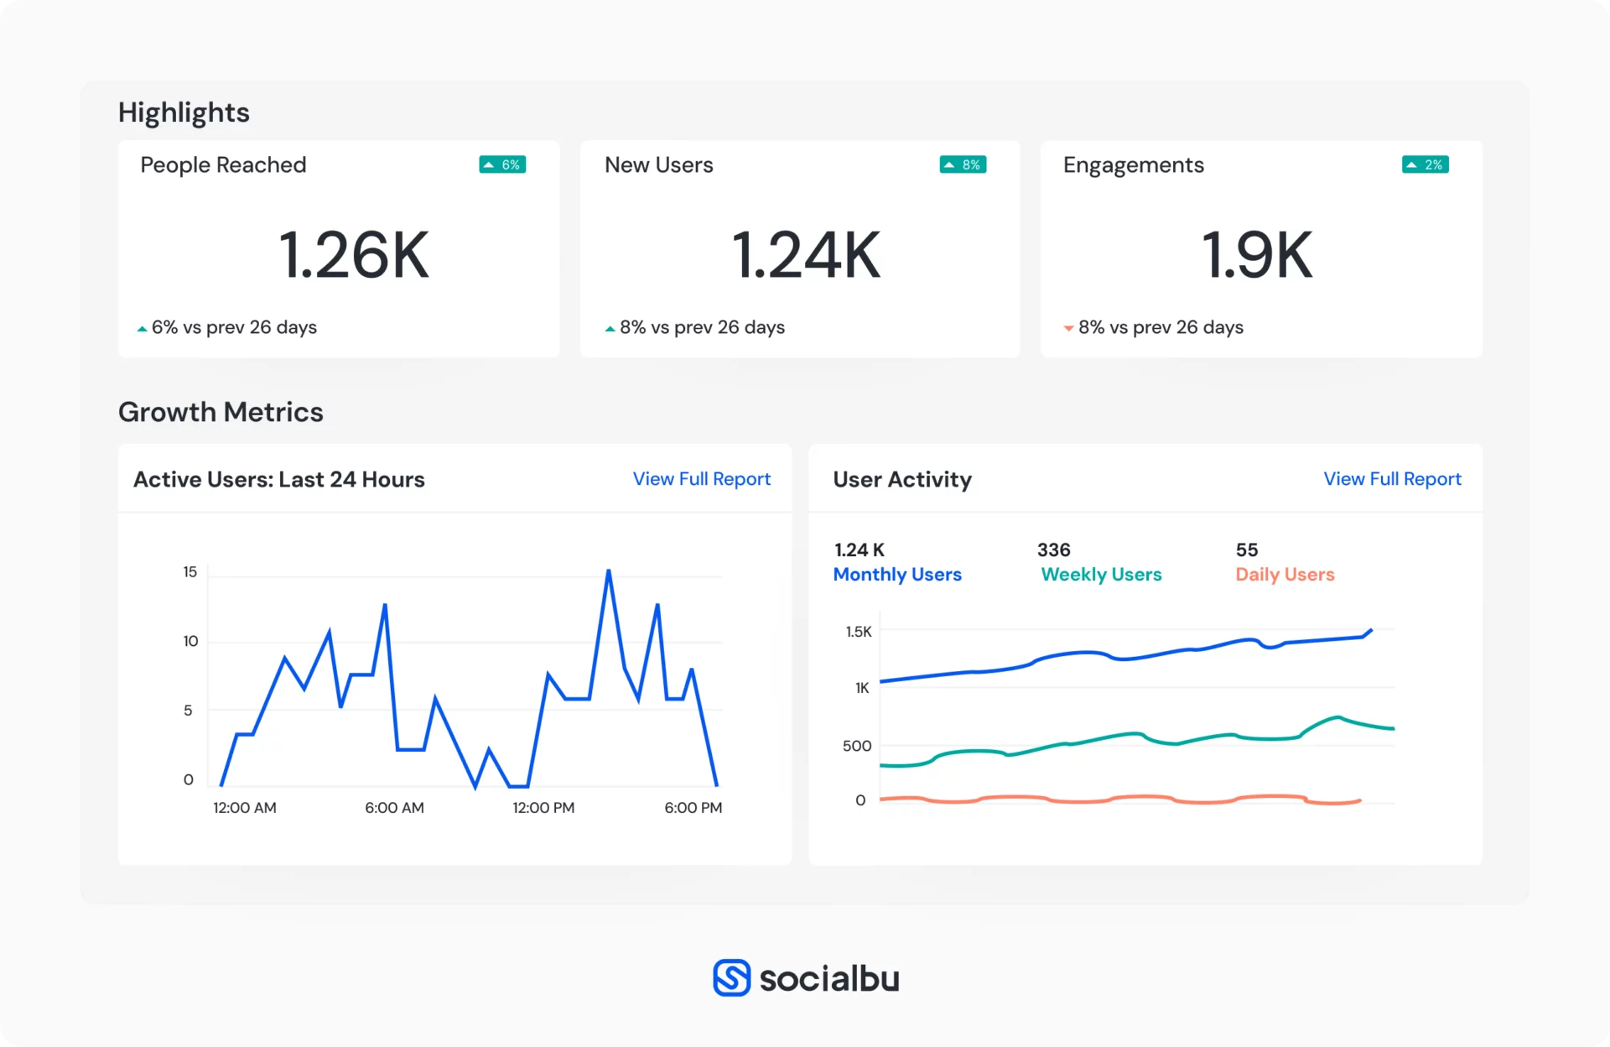The width and height of the screenshot is (1610, 1047).
Task: Click the 1.9K Engagements value
Action: click(1257, 255)
